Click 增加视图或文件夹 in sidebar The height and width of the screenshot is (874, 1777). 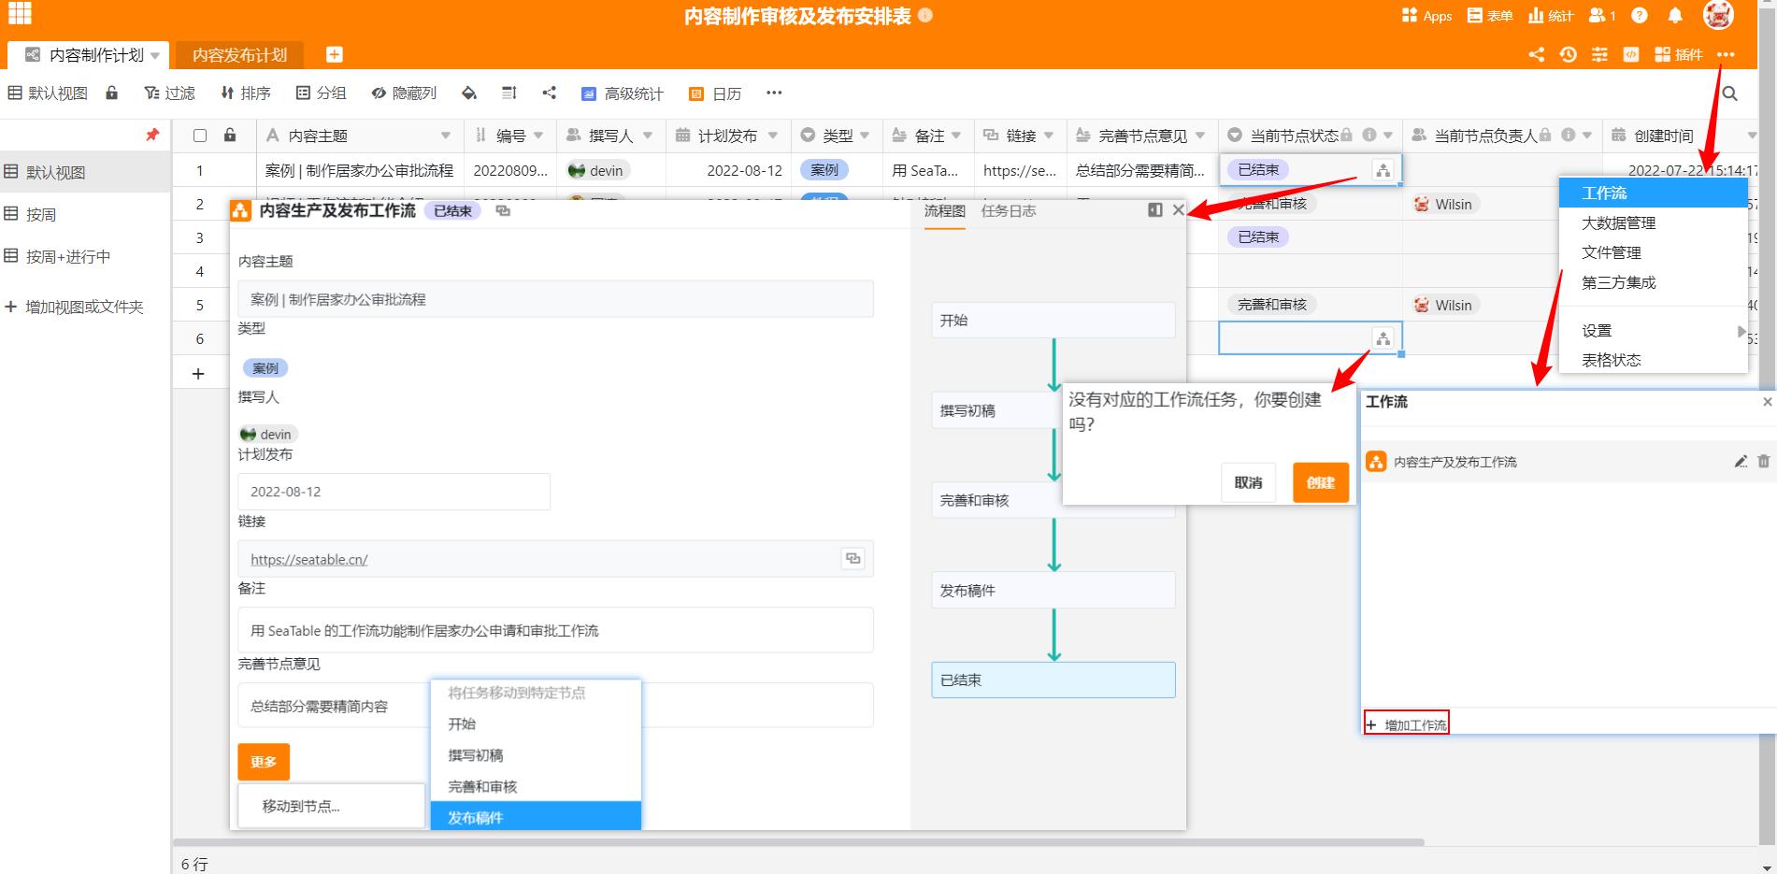[75, 307]
